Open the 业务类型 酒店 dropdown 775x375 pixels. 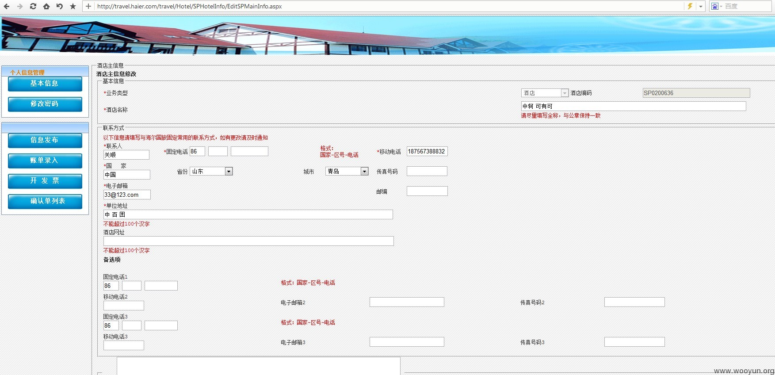point(545,93)
